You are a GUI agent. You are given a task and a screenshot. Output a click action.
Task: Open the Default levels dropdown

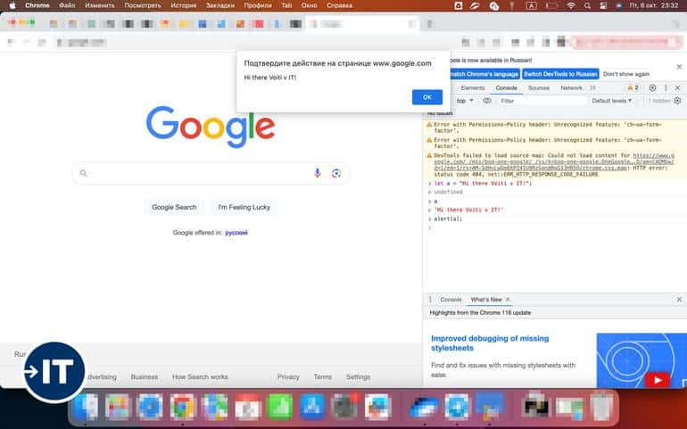pyautogui.click(x=612, y=101)
